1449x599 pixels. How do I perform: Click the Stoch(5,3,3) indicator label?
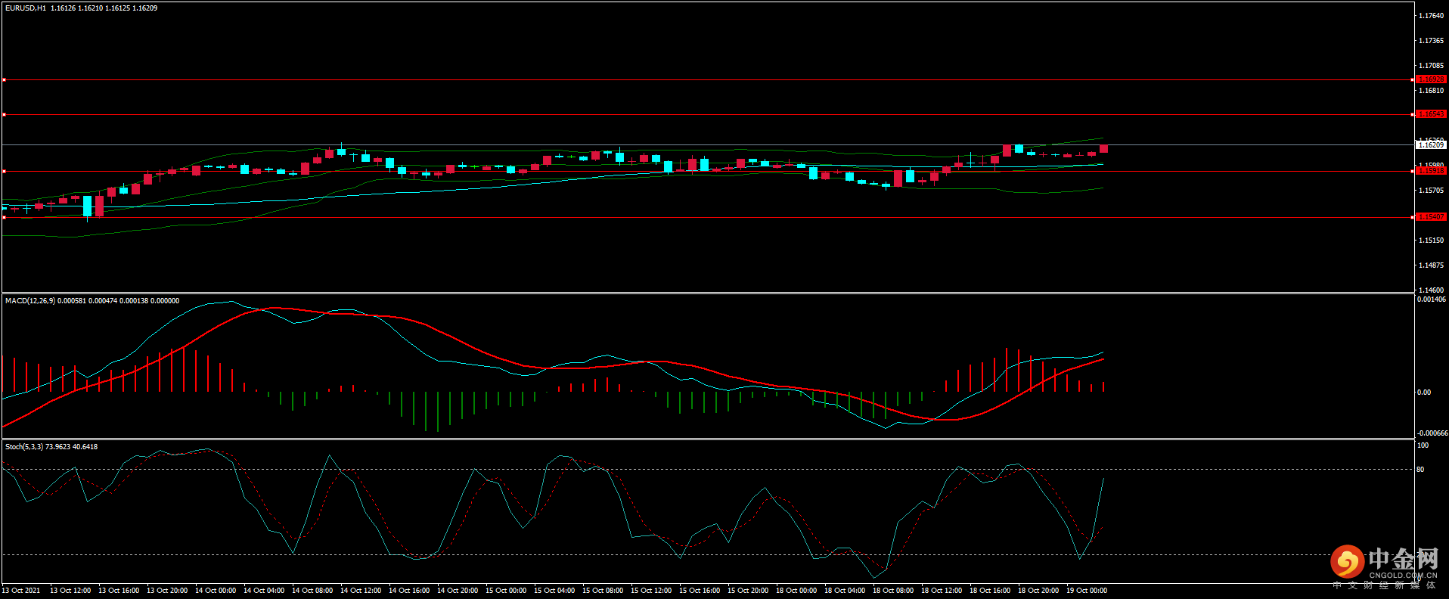(x=24, y=447)
